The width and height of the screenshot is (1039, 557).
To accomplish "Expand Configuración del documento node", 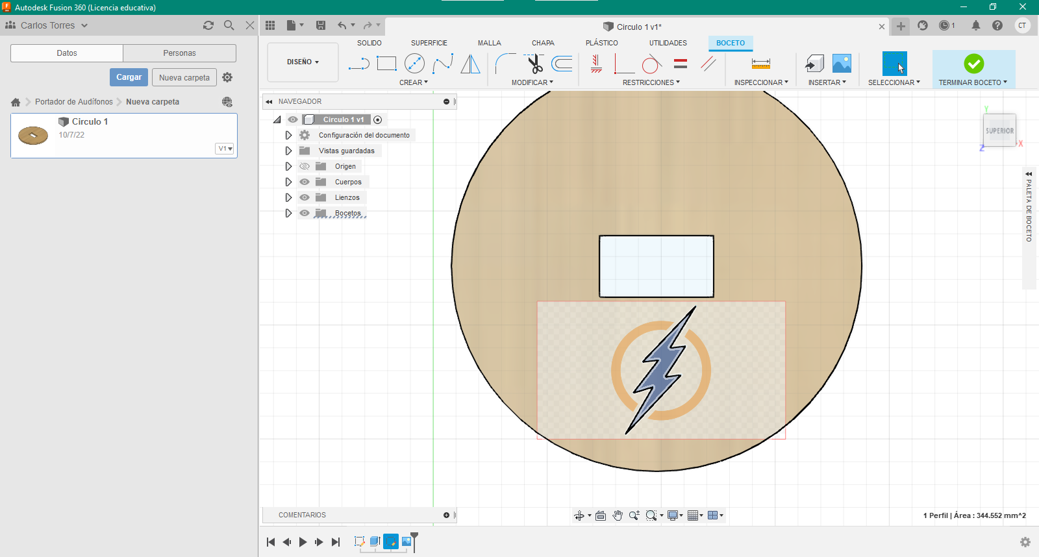I will pyautogui.click(x=288, y=135).
